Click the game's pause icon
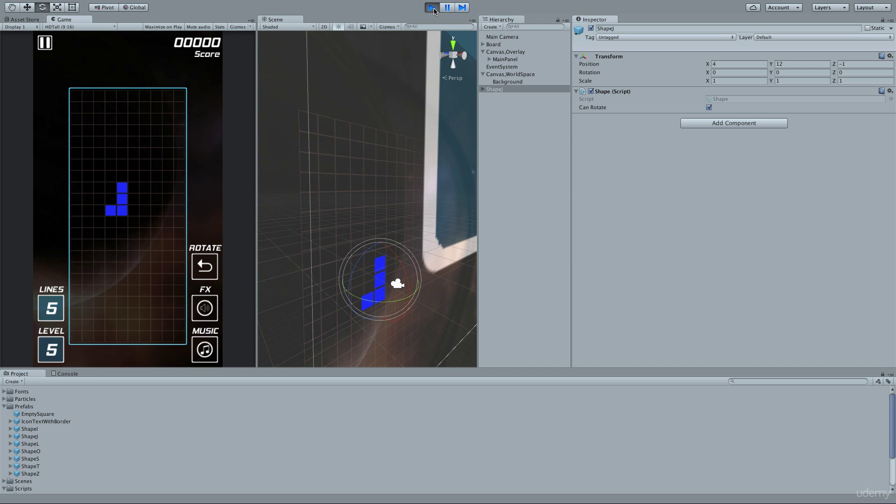896x504 pixels. [45, 42]
